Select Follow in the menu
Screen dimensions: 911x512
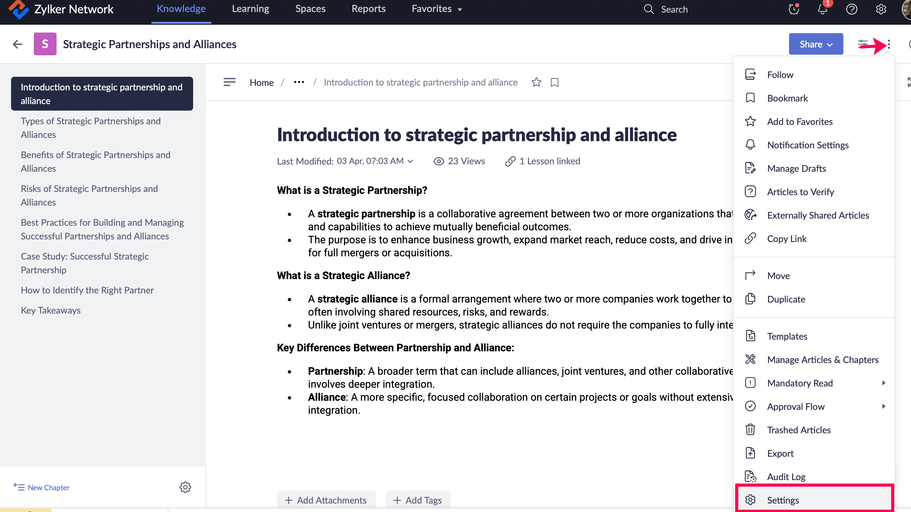814,75
